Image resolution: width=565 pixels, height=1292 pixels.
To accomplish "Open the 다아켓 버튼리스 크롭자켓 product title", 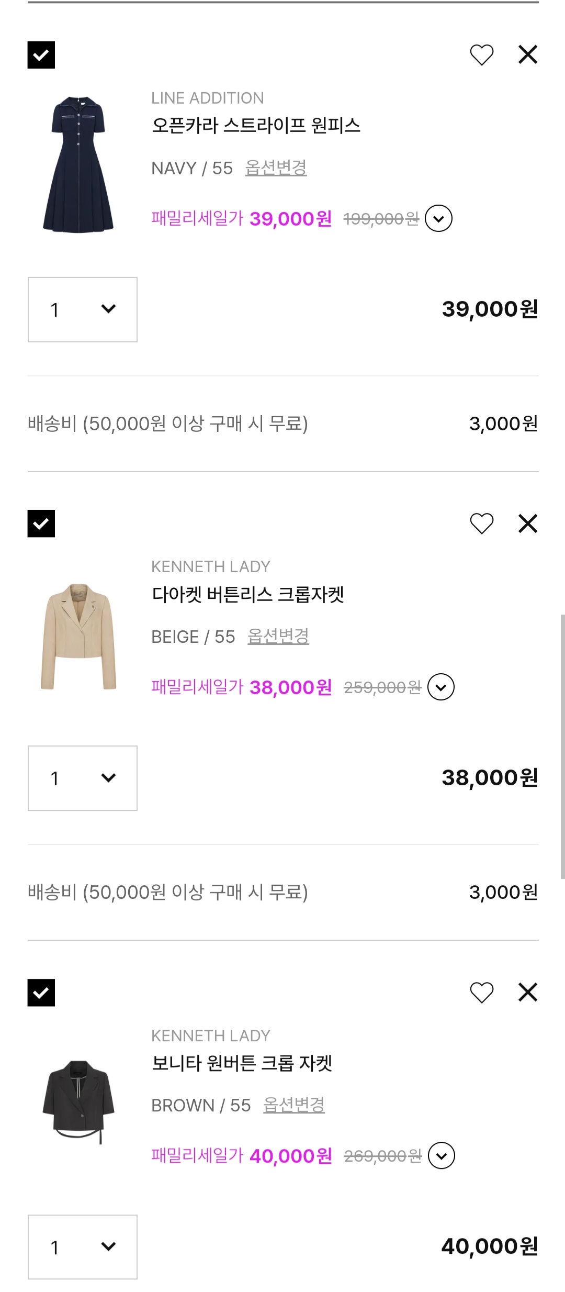I will [247, 595].
